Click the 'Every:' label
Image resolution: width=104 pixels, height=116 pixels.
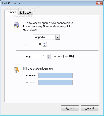coord(27,56)
